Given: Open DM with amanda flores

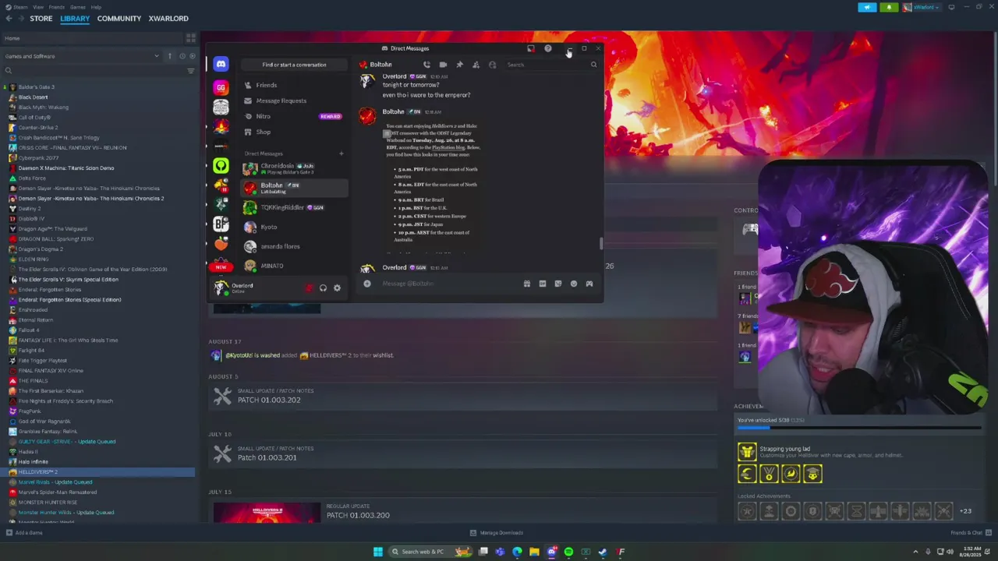Looking at the screenshot, I should pos(292,246).
